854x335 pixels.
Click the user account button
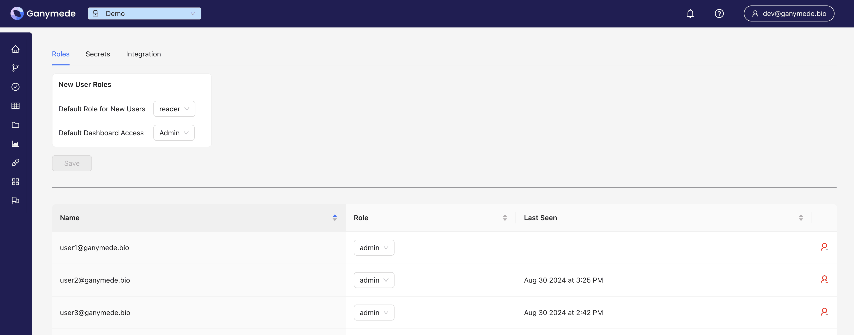(789, 13)
